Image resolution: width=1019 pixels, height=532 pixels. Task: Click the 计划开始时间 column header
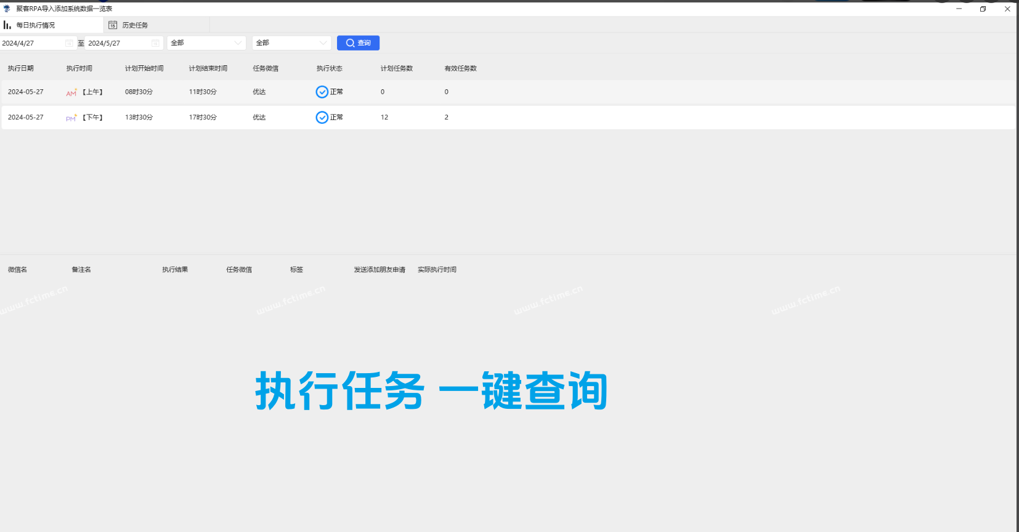[144, 68]
